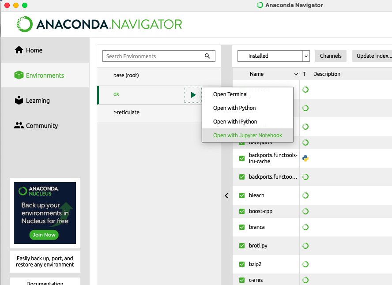
Task: Click the conda type icon for c-ares
Action: pyautogui.click(x=305, y=280)
